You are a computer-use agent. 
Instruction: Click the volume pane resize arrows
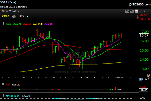click(3, 84)
